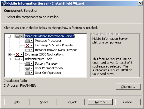Click the Next > button

pos(100,102)
